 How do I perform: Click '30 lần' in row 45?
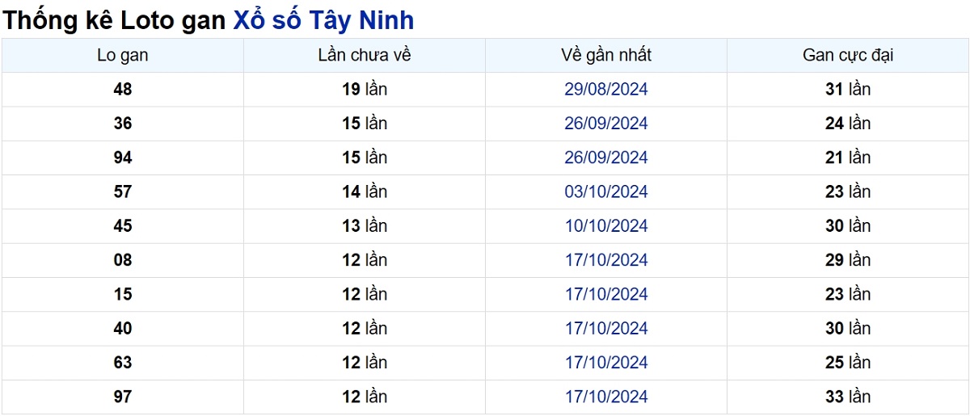(x=848, y=226)
